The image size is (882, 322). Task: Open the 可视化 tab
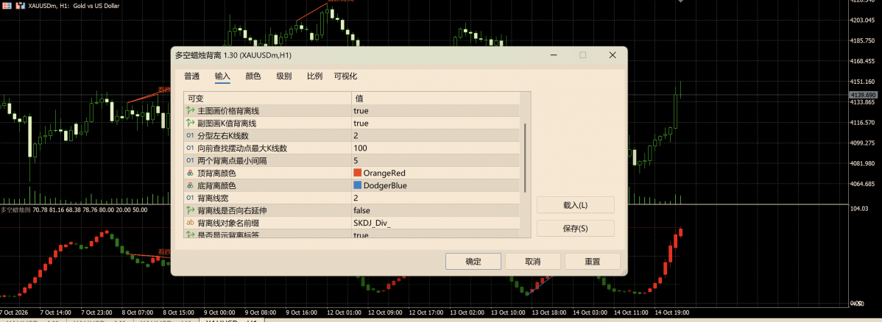click(x=345, y=76)
